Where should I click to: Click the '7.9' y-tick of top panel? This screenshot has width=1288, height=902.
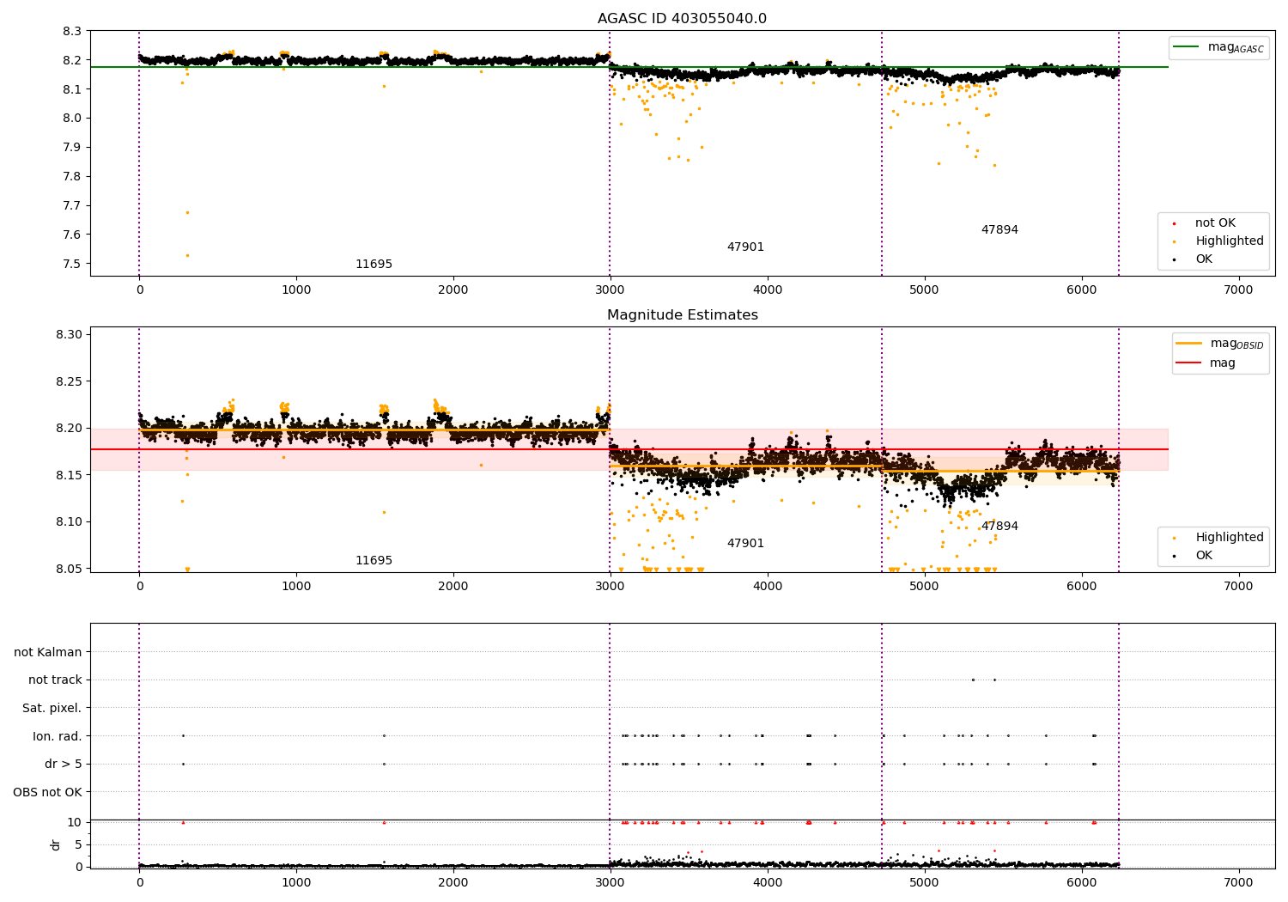tap(72, 148)
